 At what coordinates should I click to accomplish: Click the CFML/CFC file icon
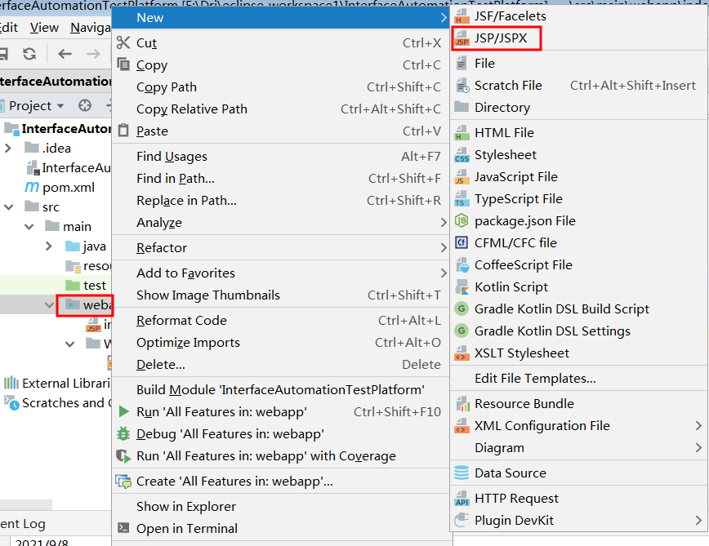point(462,242)
